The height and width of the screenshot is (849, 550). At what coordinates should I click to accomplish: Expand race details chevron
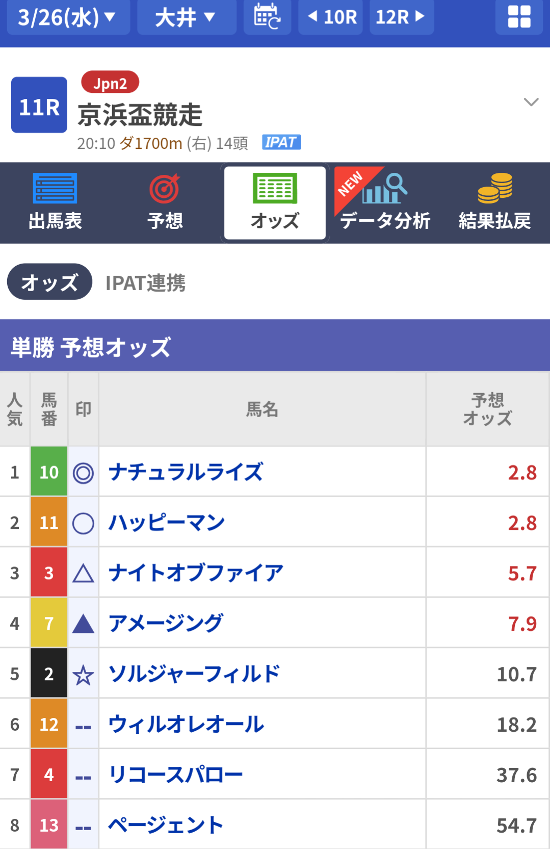[531, 102]
